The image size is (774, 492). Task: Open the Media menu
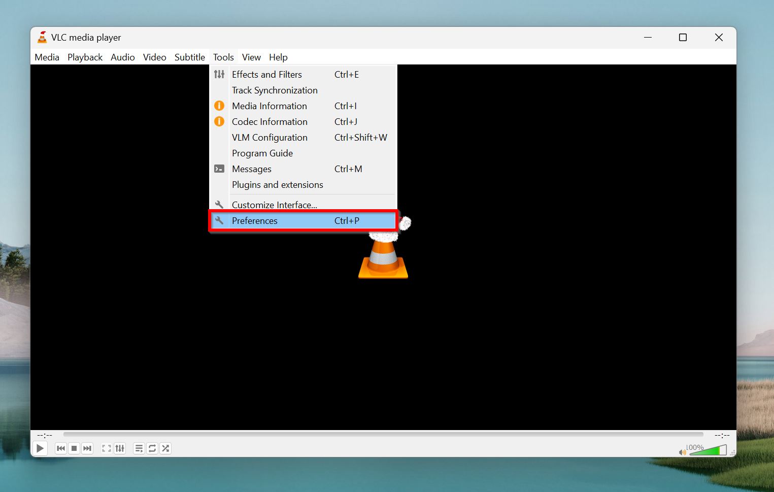[47, 57]
